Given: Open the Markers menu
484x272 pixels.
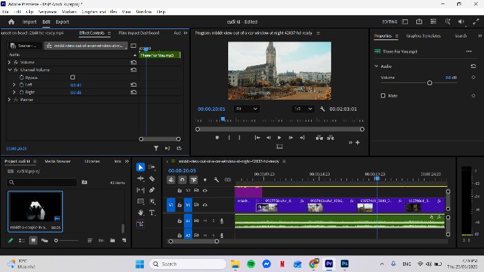Looking at the screenshot, I should tap(69, 12).
